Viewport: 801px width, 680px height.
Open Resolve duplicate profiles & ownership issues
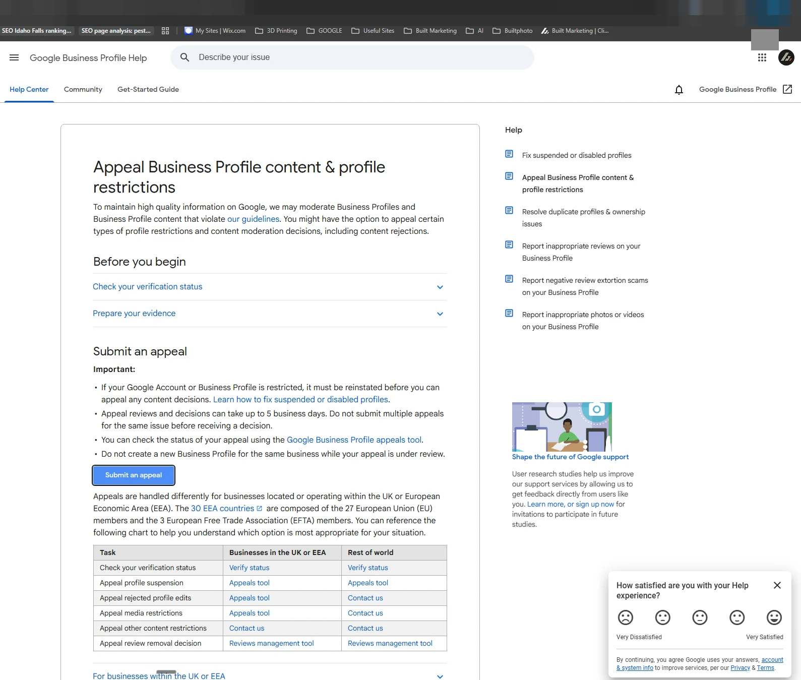point(584,218)
